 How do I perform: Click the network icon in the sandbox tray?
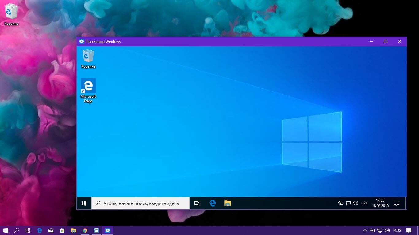point(348,203)
